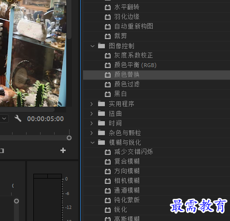The image size is (230, 221).
Task: Expand the 时间 folder chevron
Action: click(92, 124)
